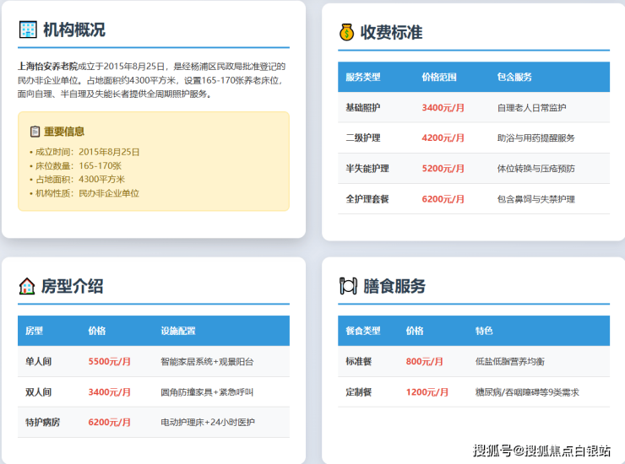Click the 5200元/月 price for 半失能护理
The height and width of the screenshot is (464, 625).
pyautogui.click(x=443, y=169)
